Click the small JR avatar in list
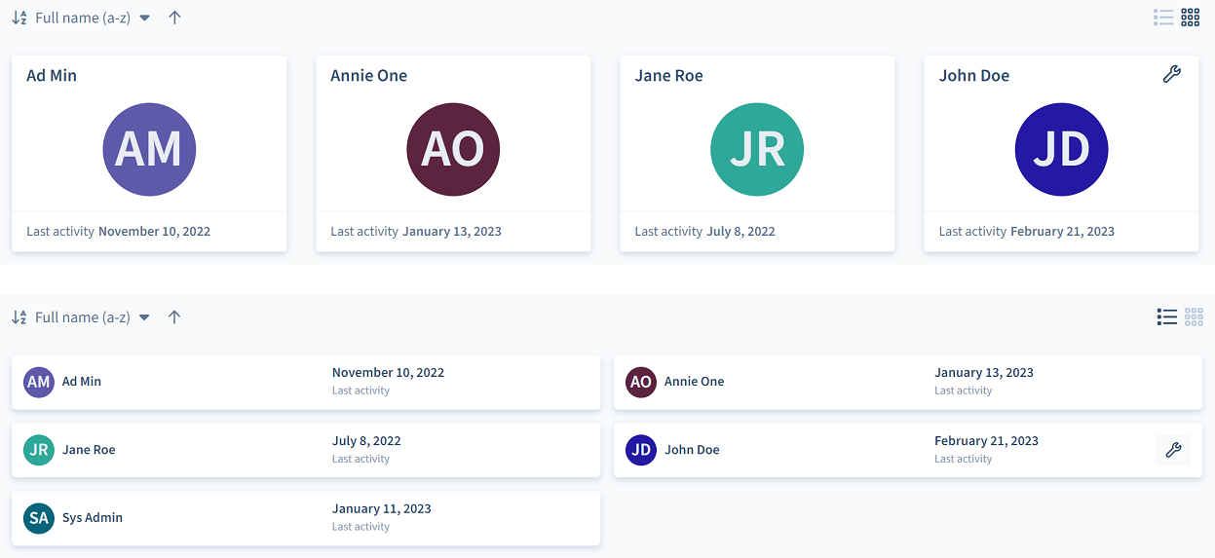This screenshot has width=1215, height=558. coord(39,450)
